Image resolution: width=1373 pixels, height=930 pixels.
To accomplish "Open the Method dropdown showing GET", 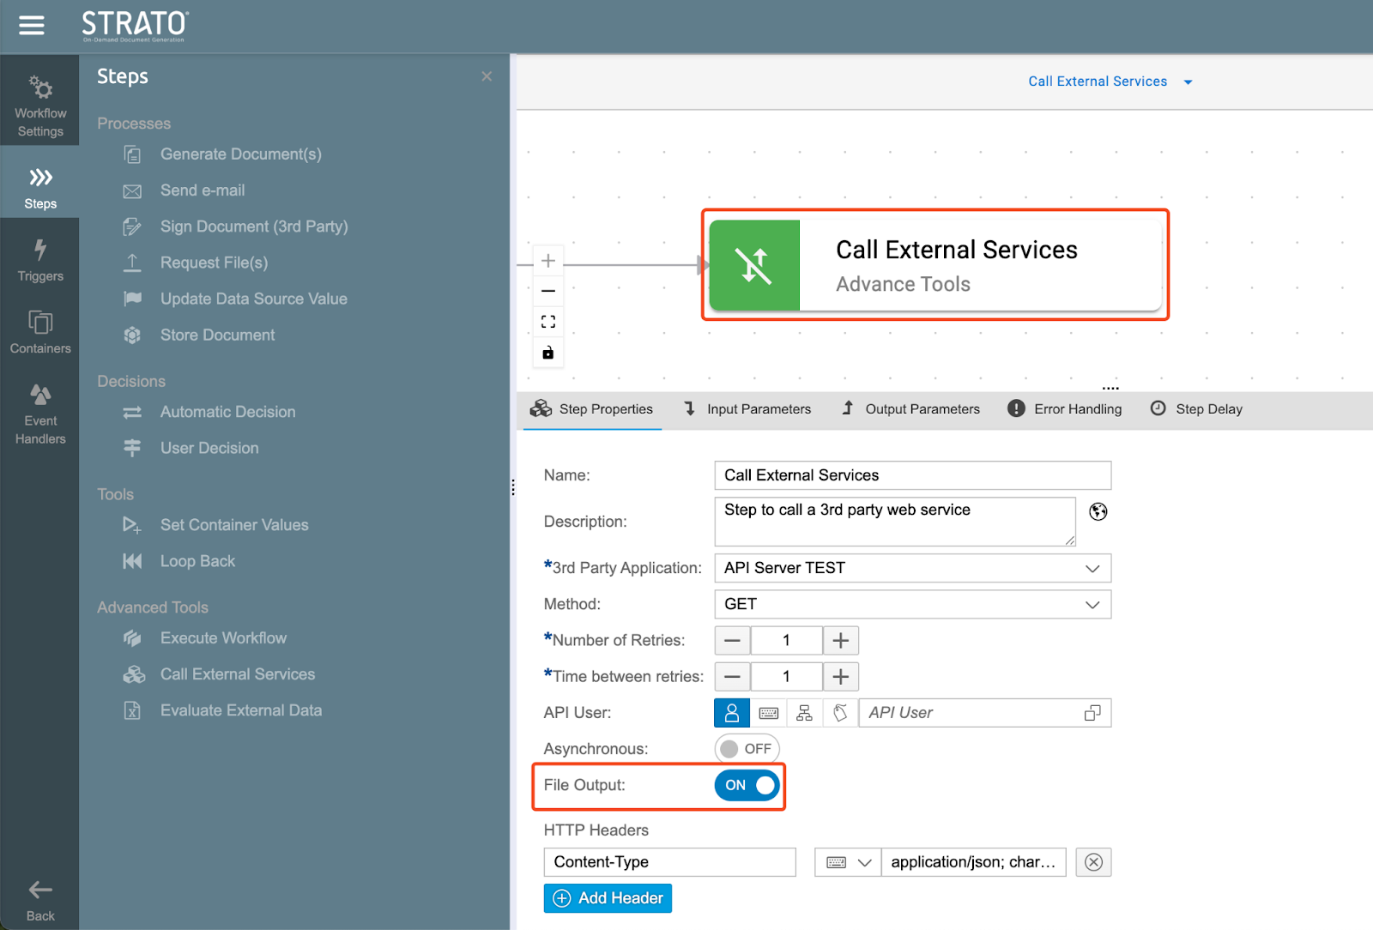I will click(x=1092, y=604).
